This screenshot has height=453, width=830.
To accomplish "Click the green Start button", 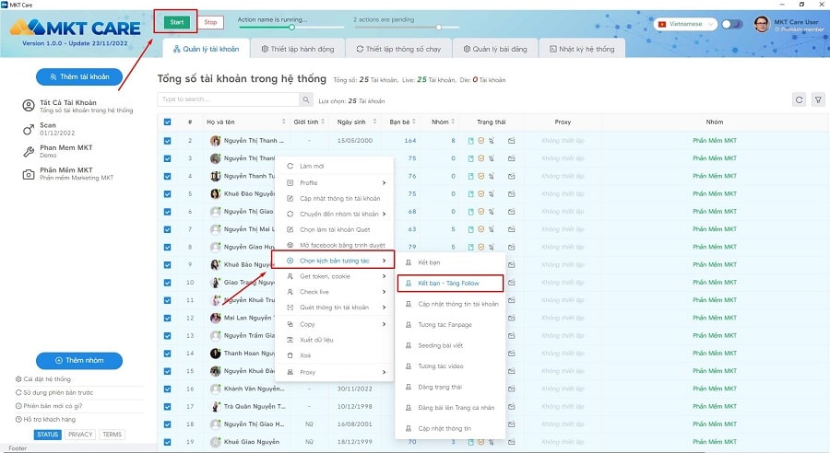I will coord(177,22).
